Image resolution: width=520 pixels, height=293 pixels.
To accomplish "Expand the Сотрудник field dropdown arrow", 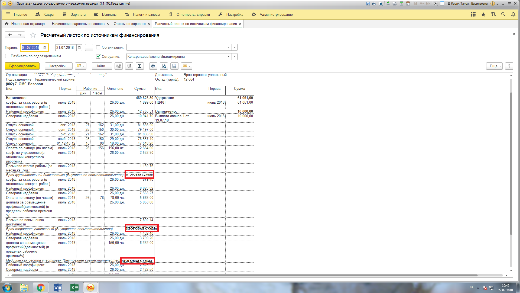I will pyautogui.click(x=229, y=56).
